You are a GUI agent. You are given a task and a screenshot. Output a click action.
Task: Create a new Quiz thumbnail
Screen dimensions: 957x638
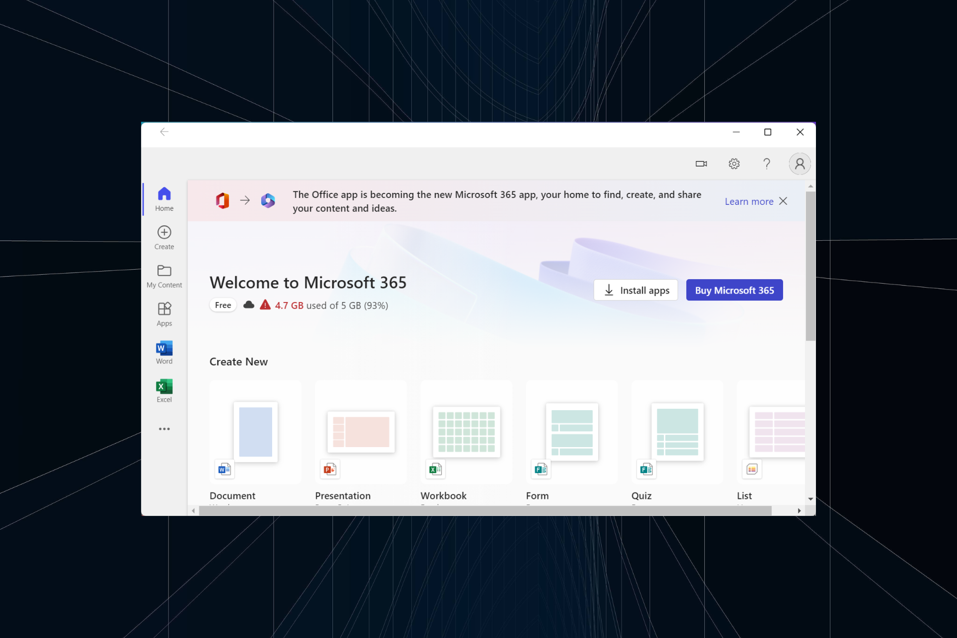(677, 432)
